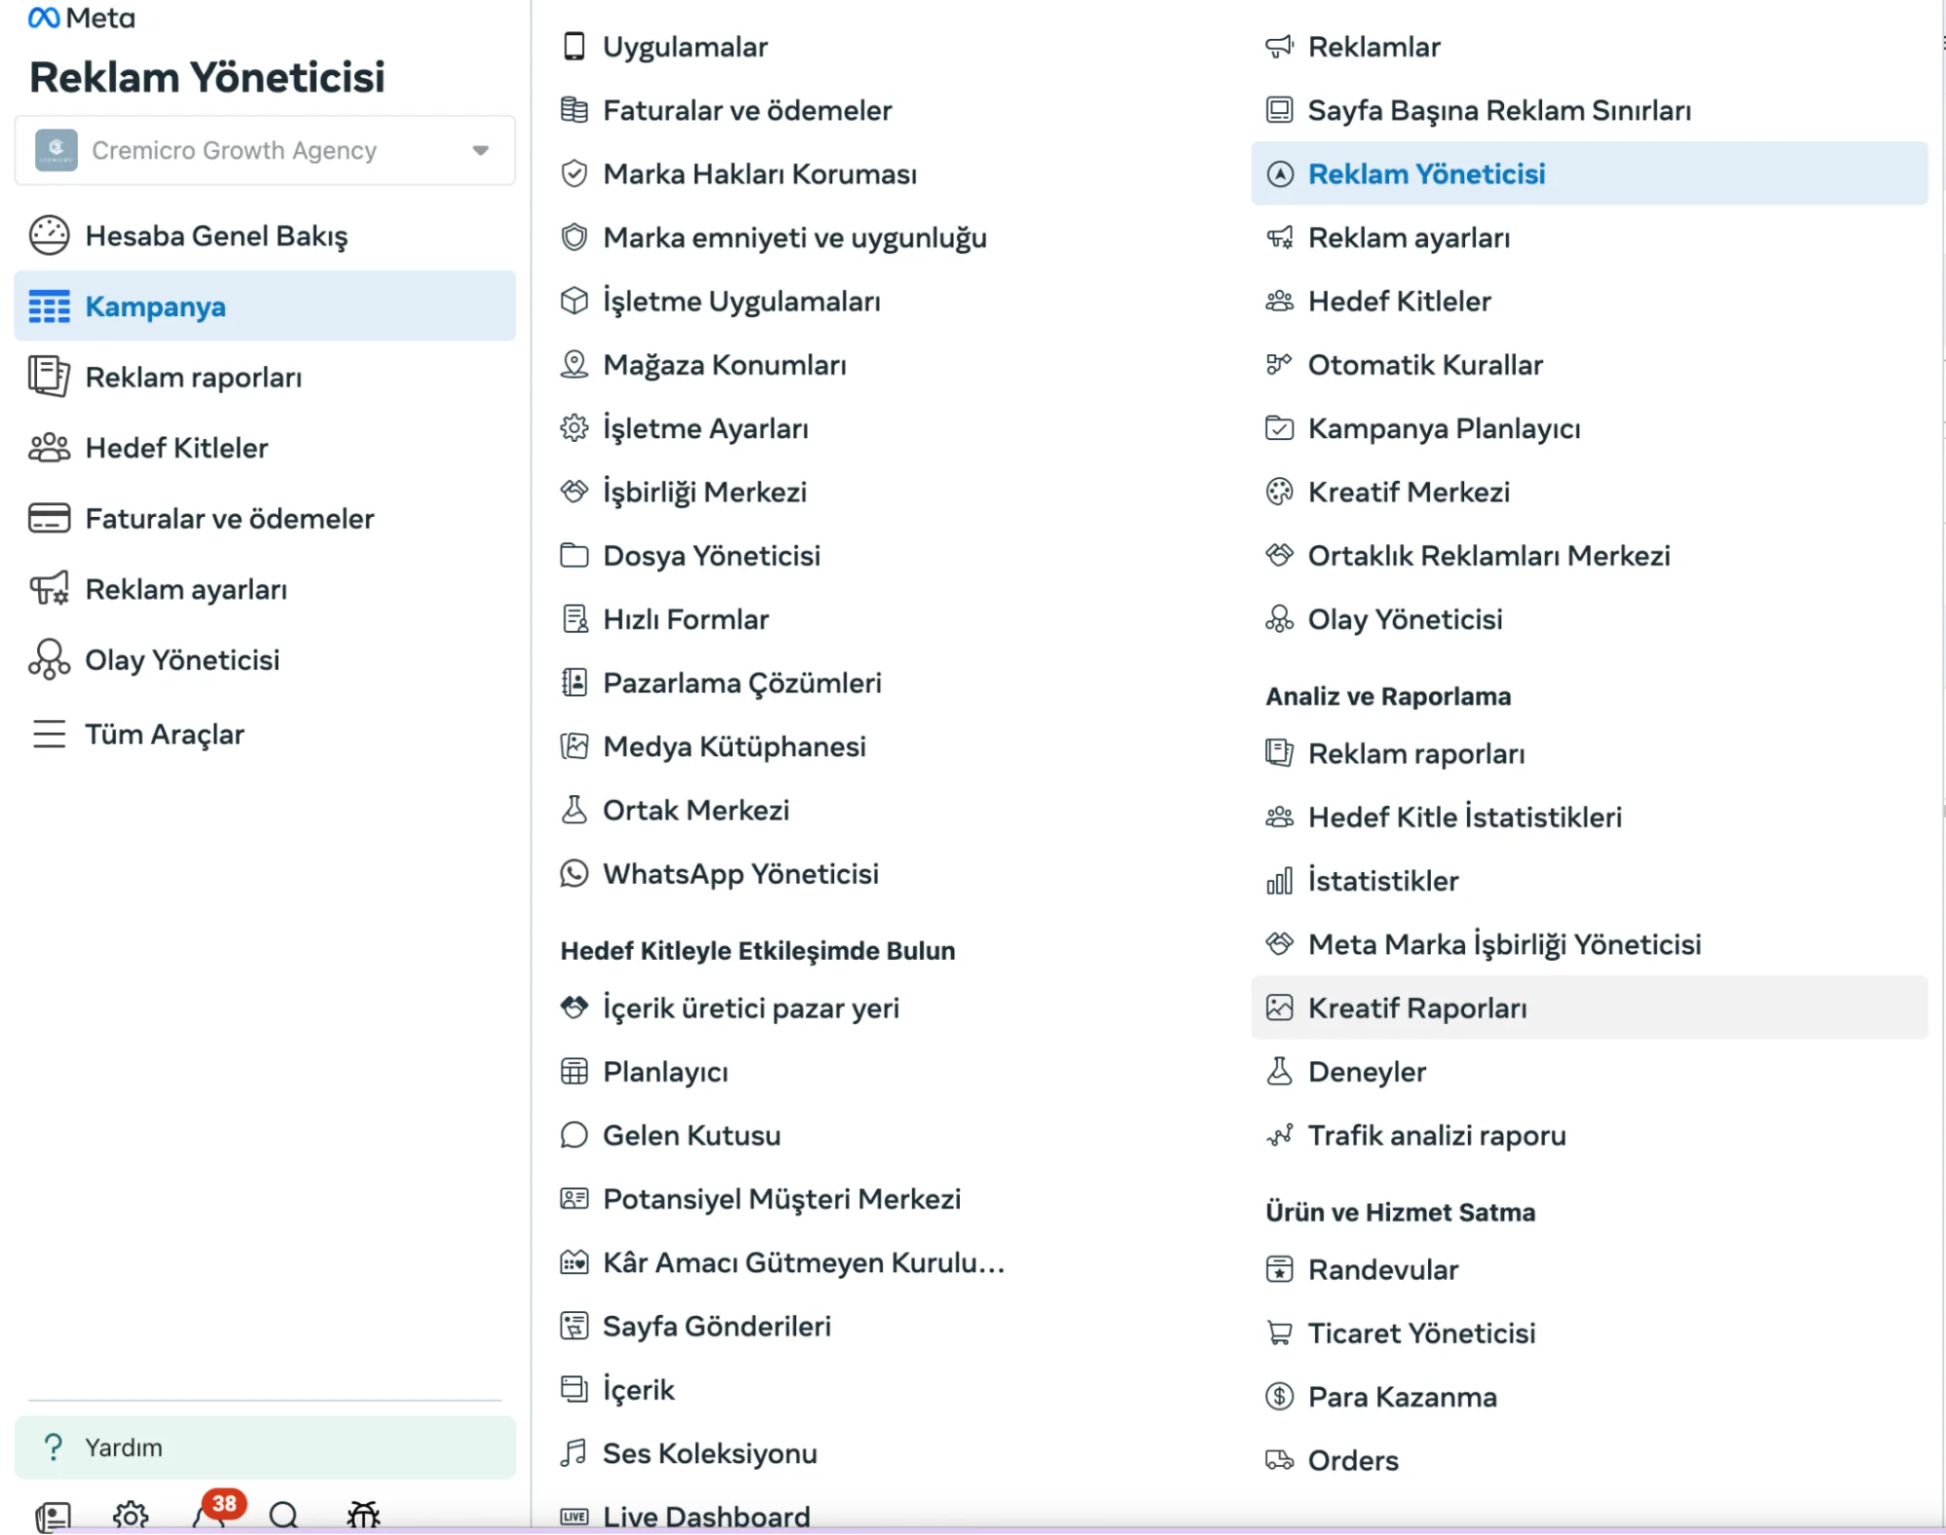1946x1535 pixels.
Task: Select the highlighted Reklam Yöneticisi entry
Action: point(1589,174)
